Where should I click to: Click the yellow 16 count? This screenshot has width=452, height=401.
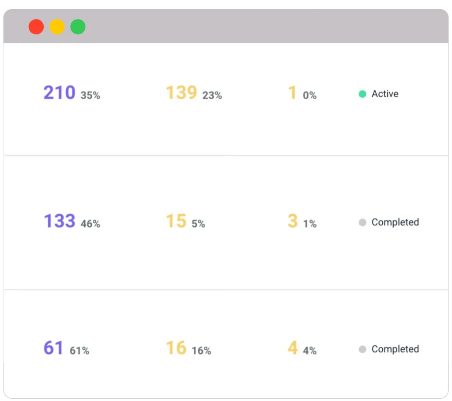pos(176,348)
